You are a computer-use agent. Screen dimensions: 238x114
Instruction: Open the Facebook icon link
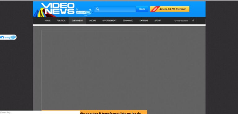point(193,21)
